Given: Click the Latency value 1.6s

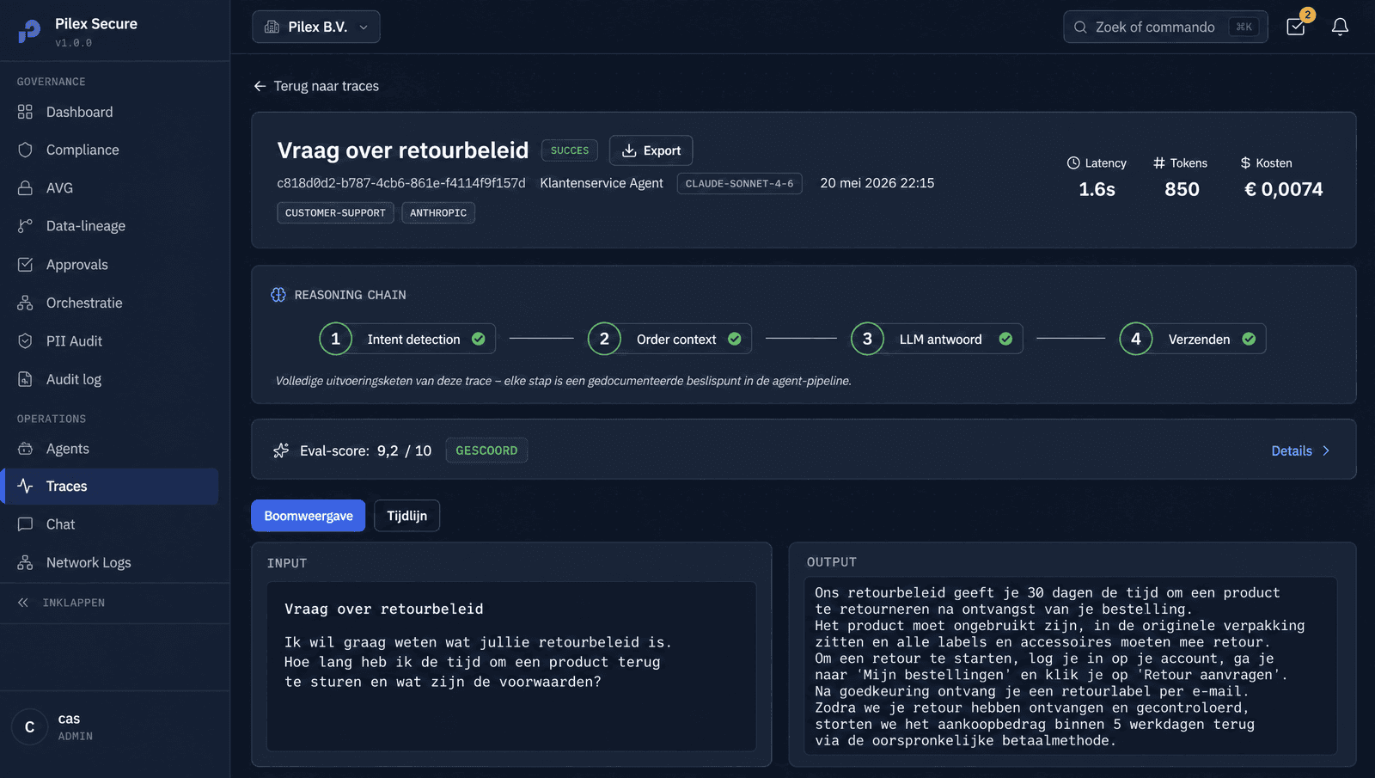Looking at the screenshot, I should click(x=1097, y=189).
